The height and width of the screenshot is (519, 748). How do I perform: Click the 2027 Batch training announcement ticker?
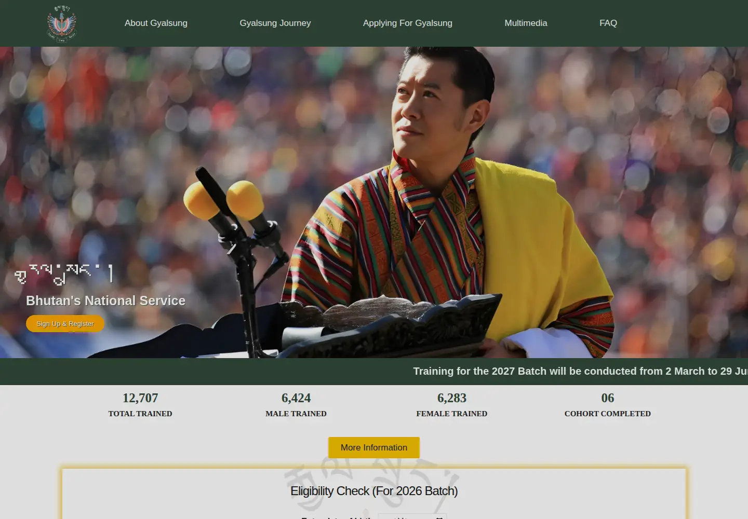tap(580, 372)
